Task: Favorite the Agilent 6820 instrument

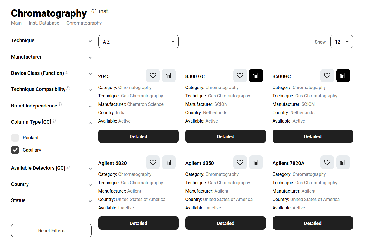Action: tap(153, 162)
